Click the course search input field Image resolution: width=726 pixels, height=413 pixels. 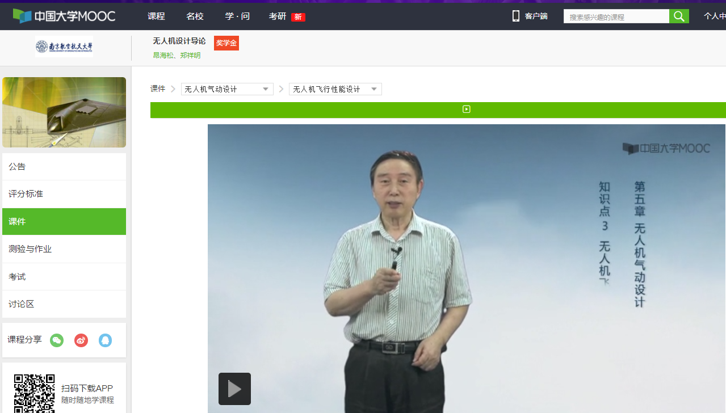point(616,17)
